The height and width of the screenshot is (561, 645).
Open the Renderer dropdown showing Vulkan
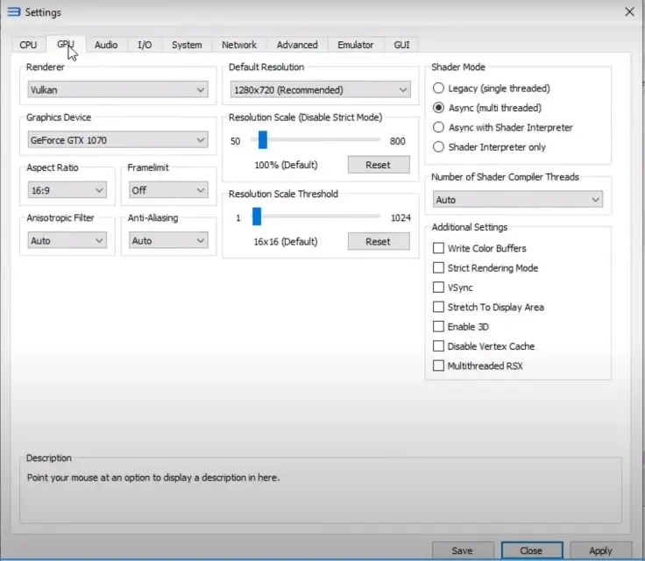[x=117, y=89]
